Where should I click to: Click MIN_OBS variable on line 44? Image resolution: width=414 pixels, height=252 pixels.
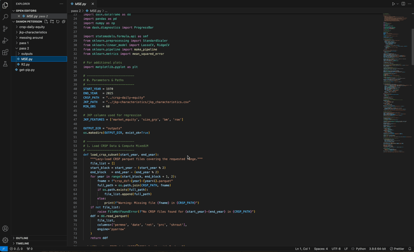click(89, 106)
